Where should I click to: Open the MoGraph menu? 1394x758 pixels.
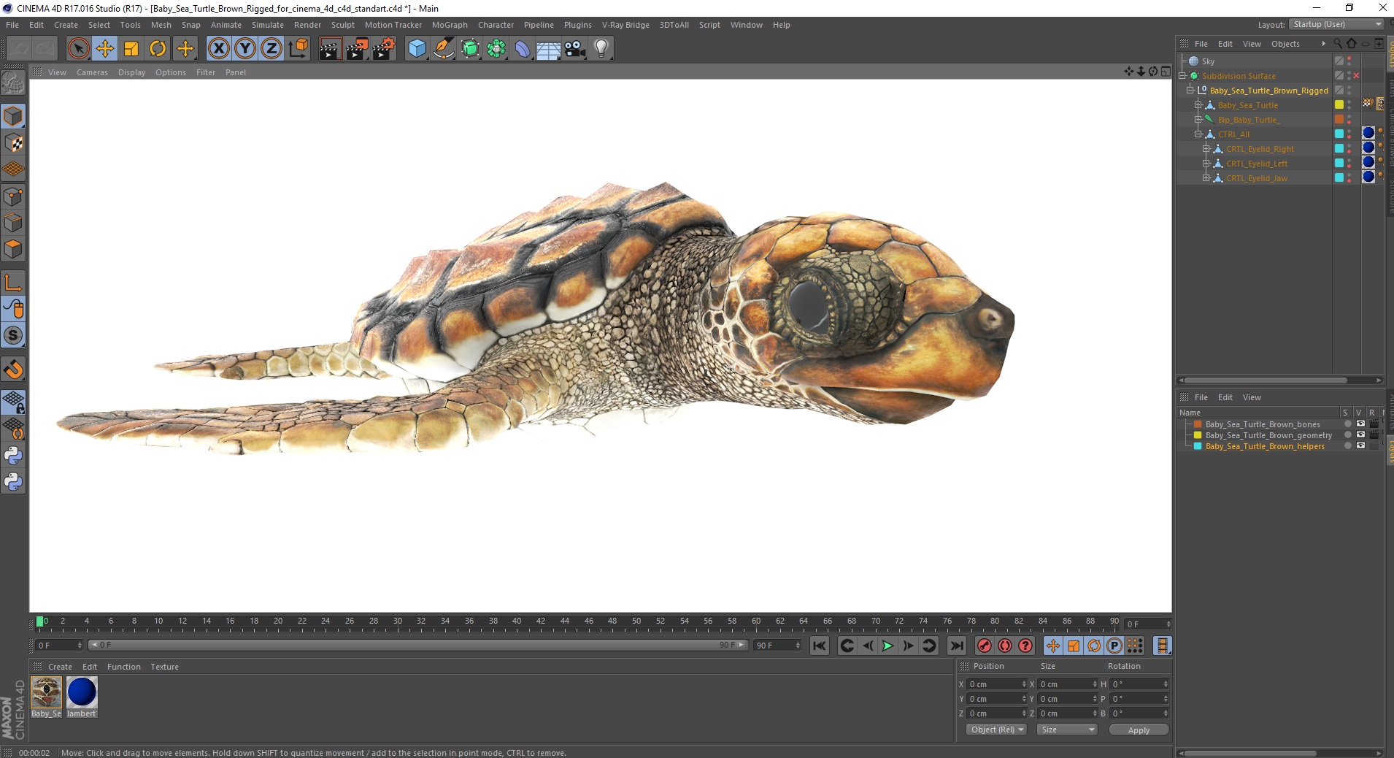point(450,25)
